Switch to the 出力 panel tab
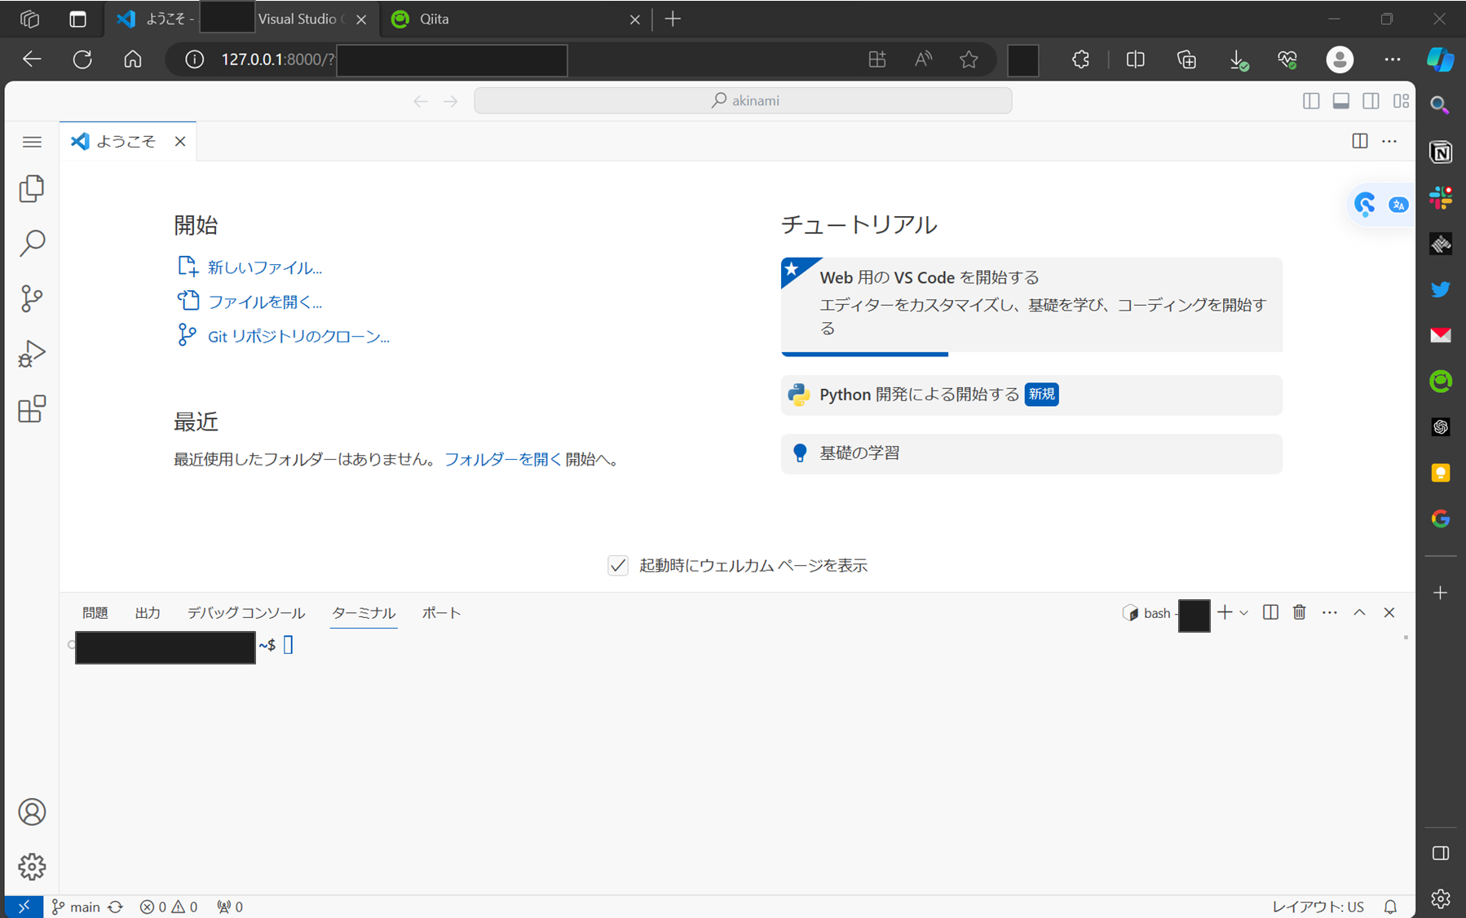The width and height of the screenshot is (1466, 918). (148, 613)
